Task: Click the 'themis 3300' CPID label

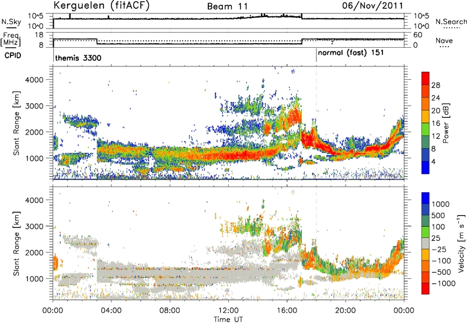Action: (78, 58)
